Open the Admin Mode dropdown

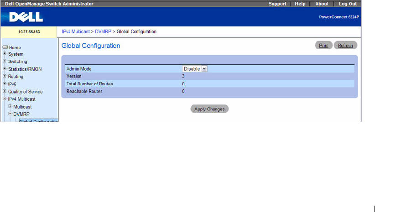tap(195, 69)
